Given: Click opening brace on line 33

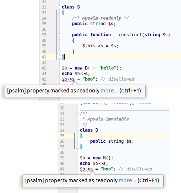Looking at the screenshot, I should pos(63,13).
